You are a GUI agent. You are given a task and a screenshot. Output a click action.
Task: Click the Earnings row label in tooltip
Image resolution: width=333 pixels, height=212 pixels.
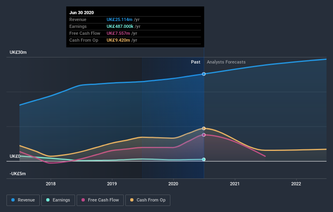[x=78, y=26]
